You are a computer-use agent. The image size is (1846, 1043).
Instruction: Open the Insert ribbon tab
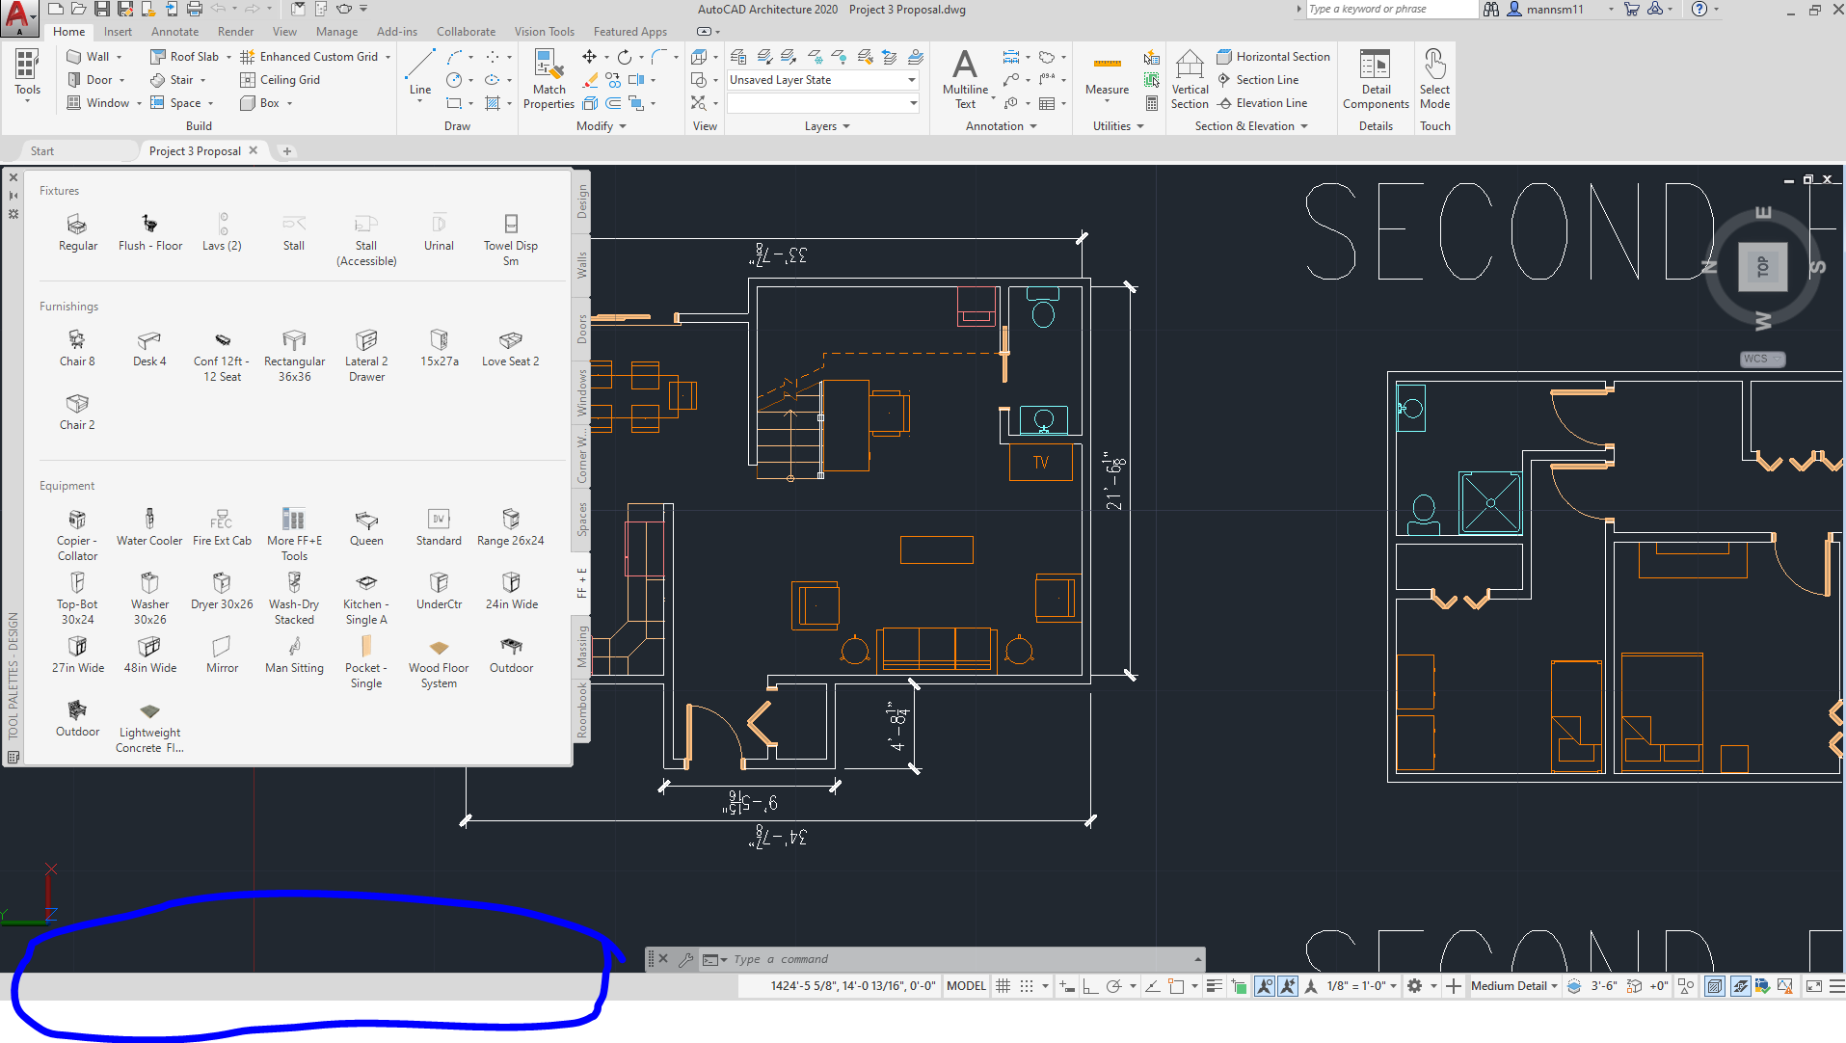(117, 31)
